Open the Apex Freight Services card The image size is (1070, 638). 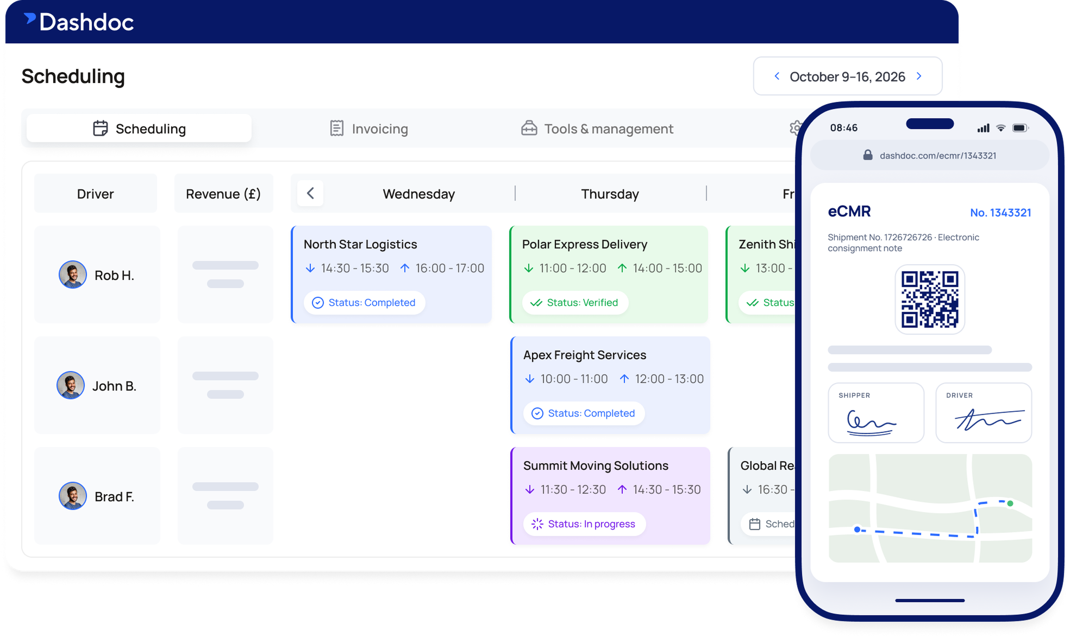[610, 386]
